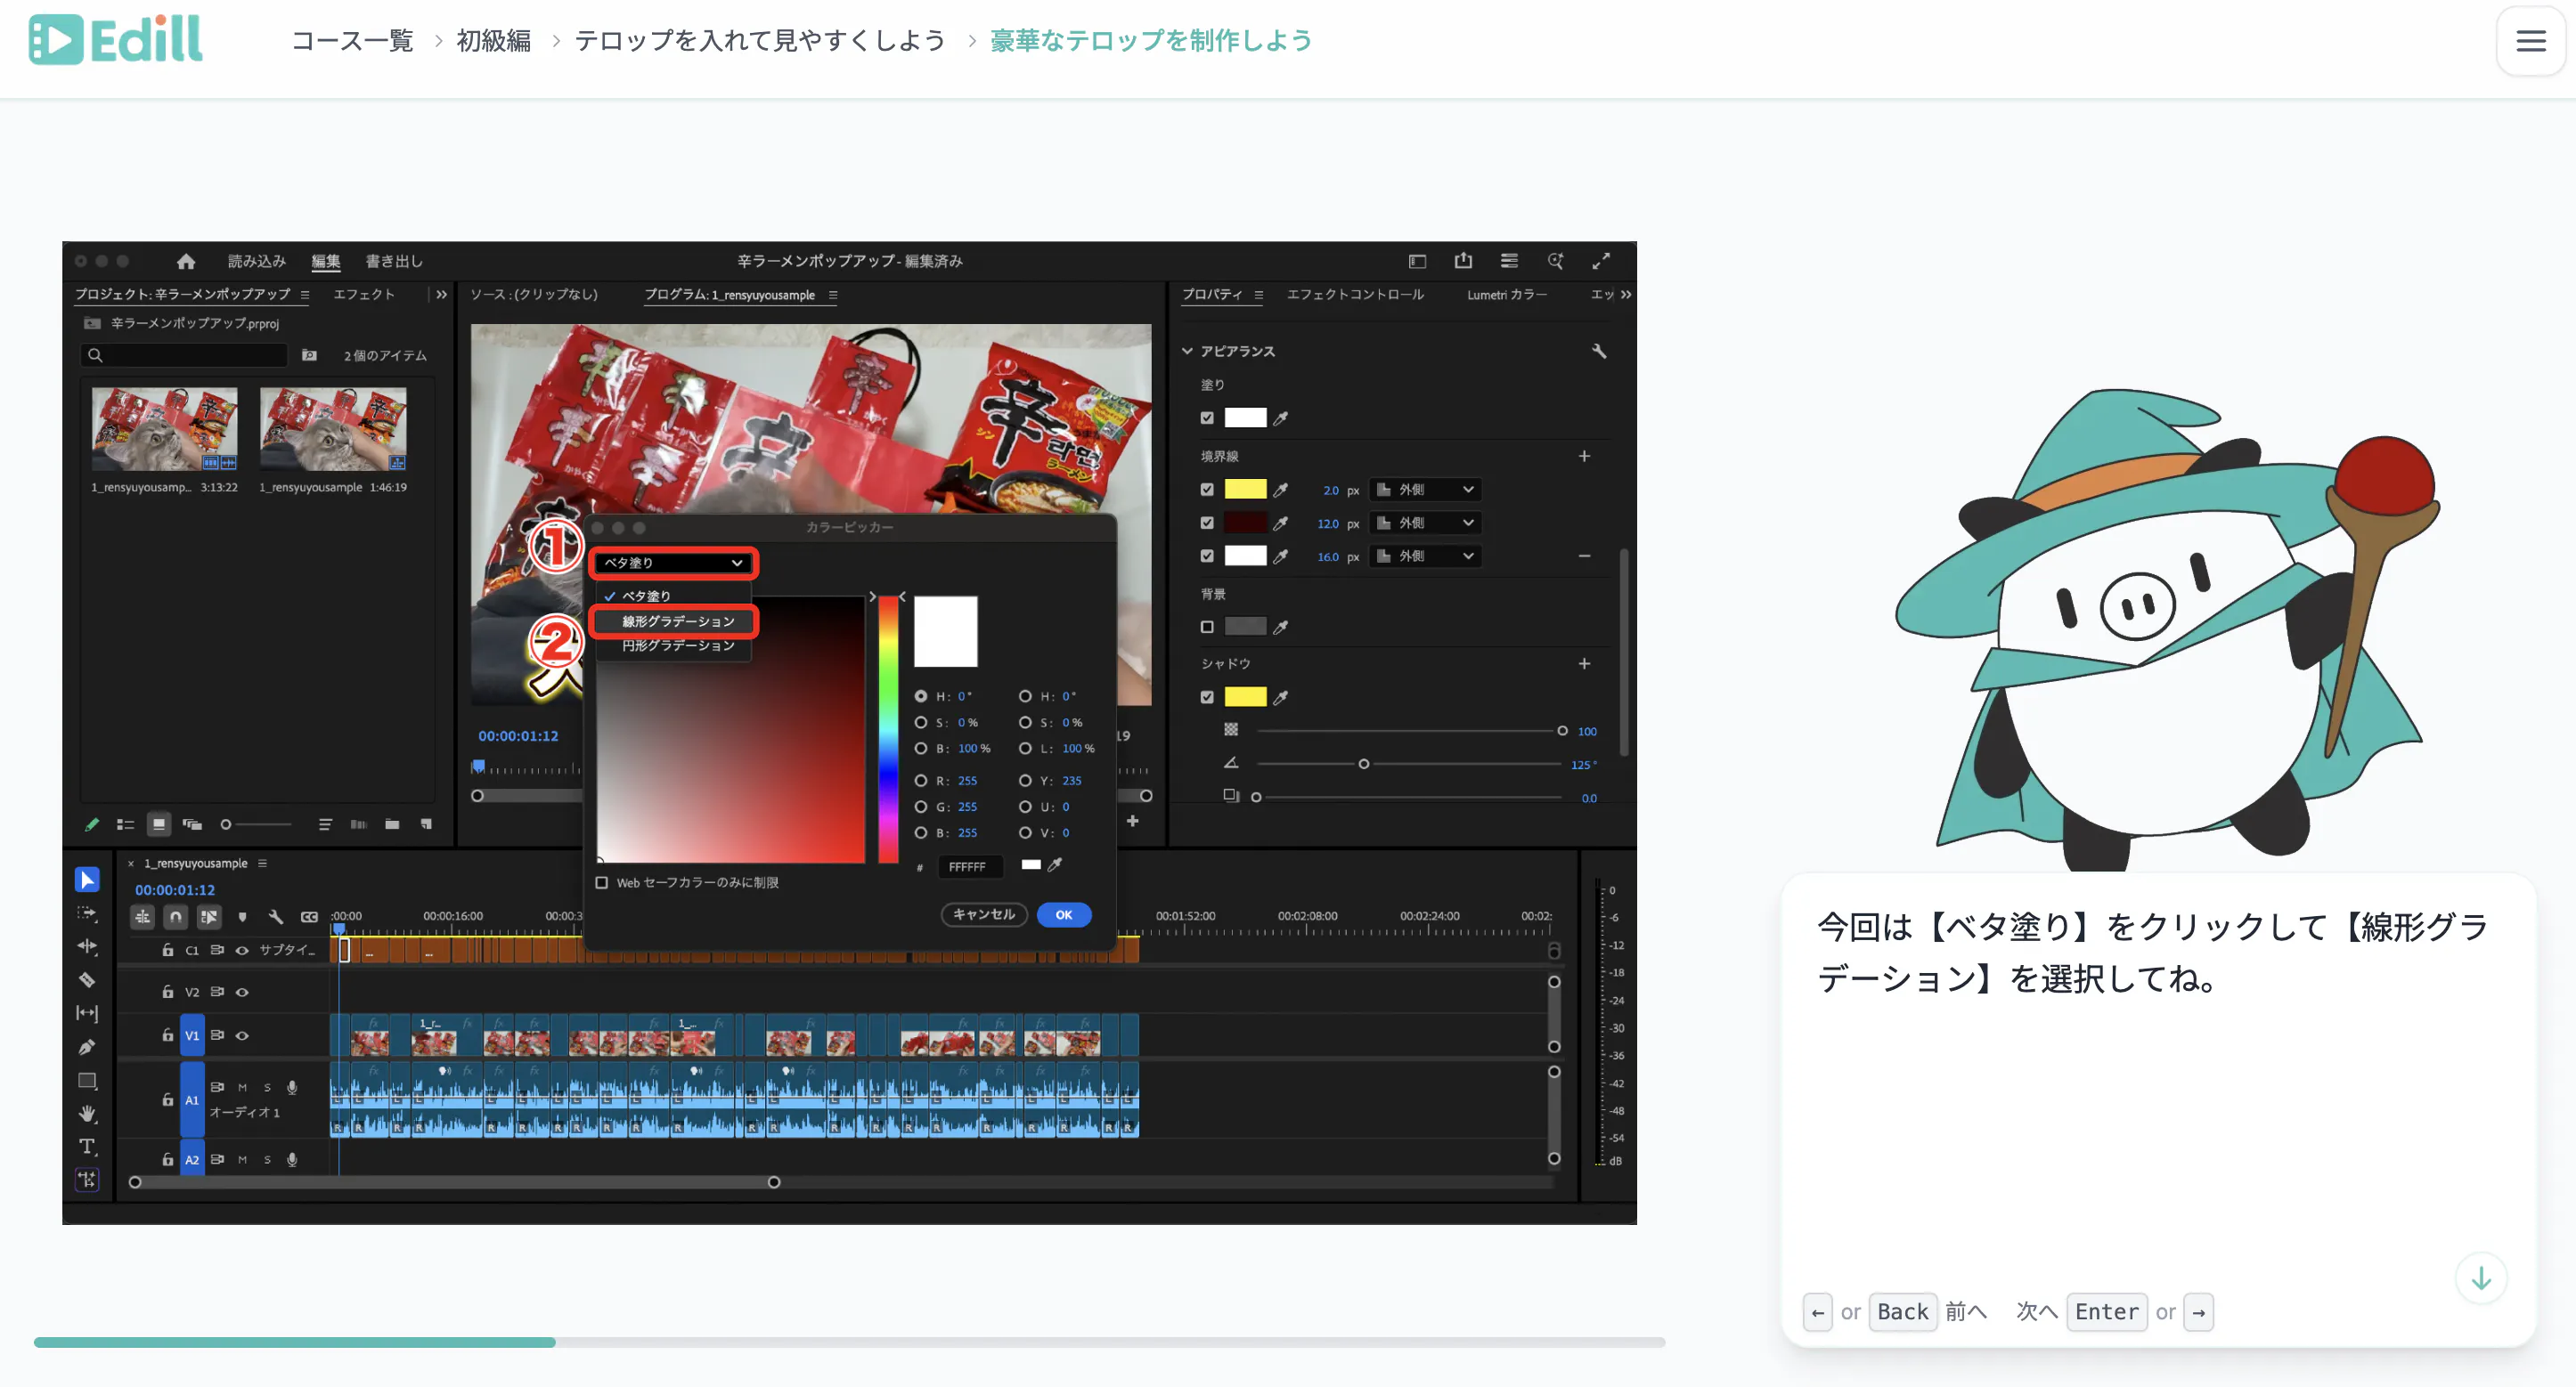Open the solid fill type dropdown

pyautogui.click(x=673, y=563)
